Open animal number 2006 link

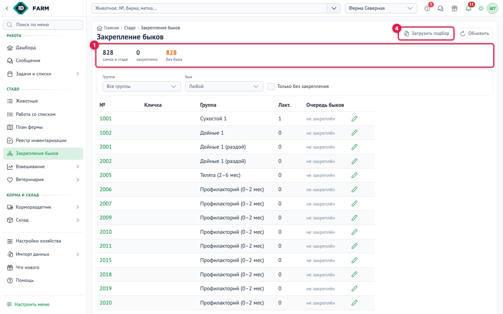coord(105,189)
